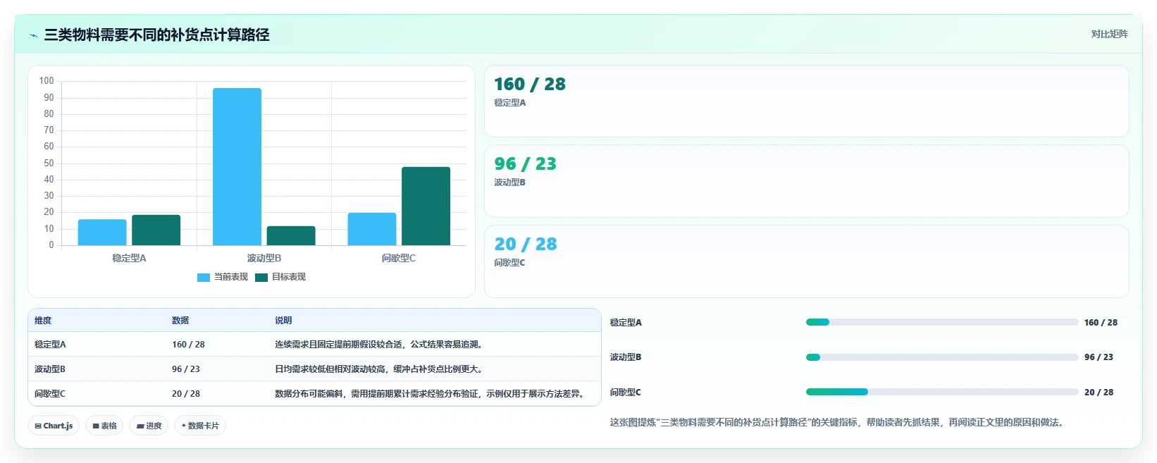Click the table cell 160 / 28

(x=188, y=345)
